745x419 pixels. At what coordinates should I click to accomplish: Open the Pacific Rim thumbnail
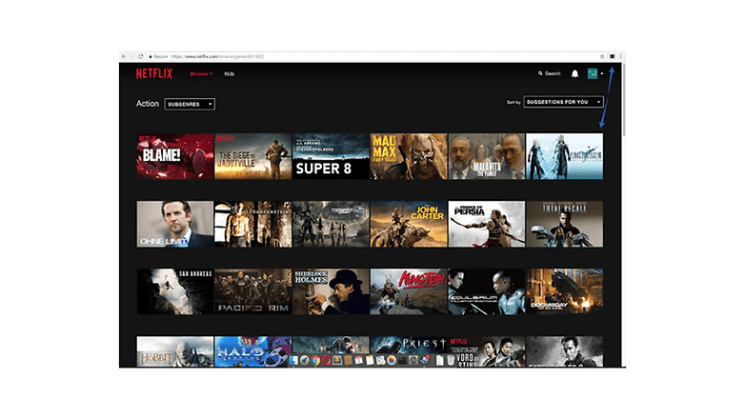[252, 291]
